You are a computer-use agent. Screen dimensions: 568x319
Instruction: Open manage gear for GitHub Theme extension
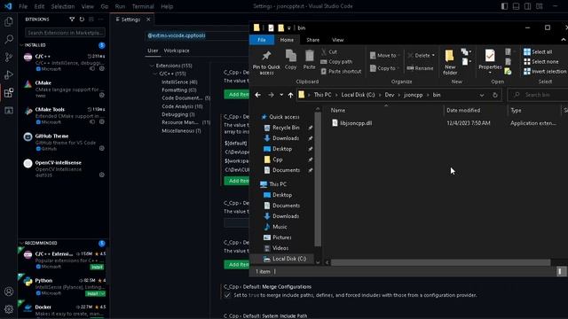[102, 148]
